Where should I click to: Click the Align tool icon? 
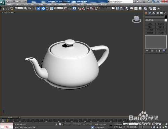coord(122,8)
